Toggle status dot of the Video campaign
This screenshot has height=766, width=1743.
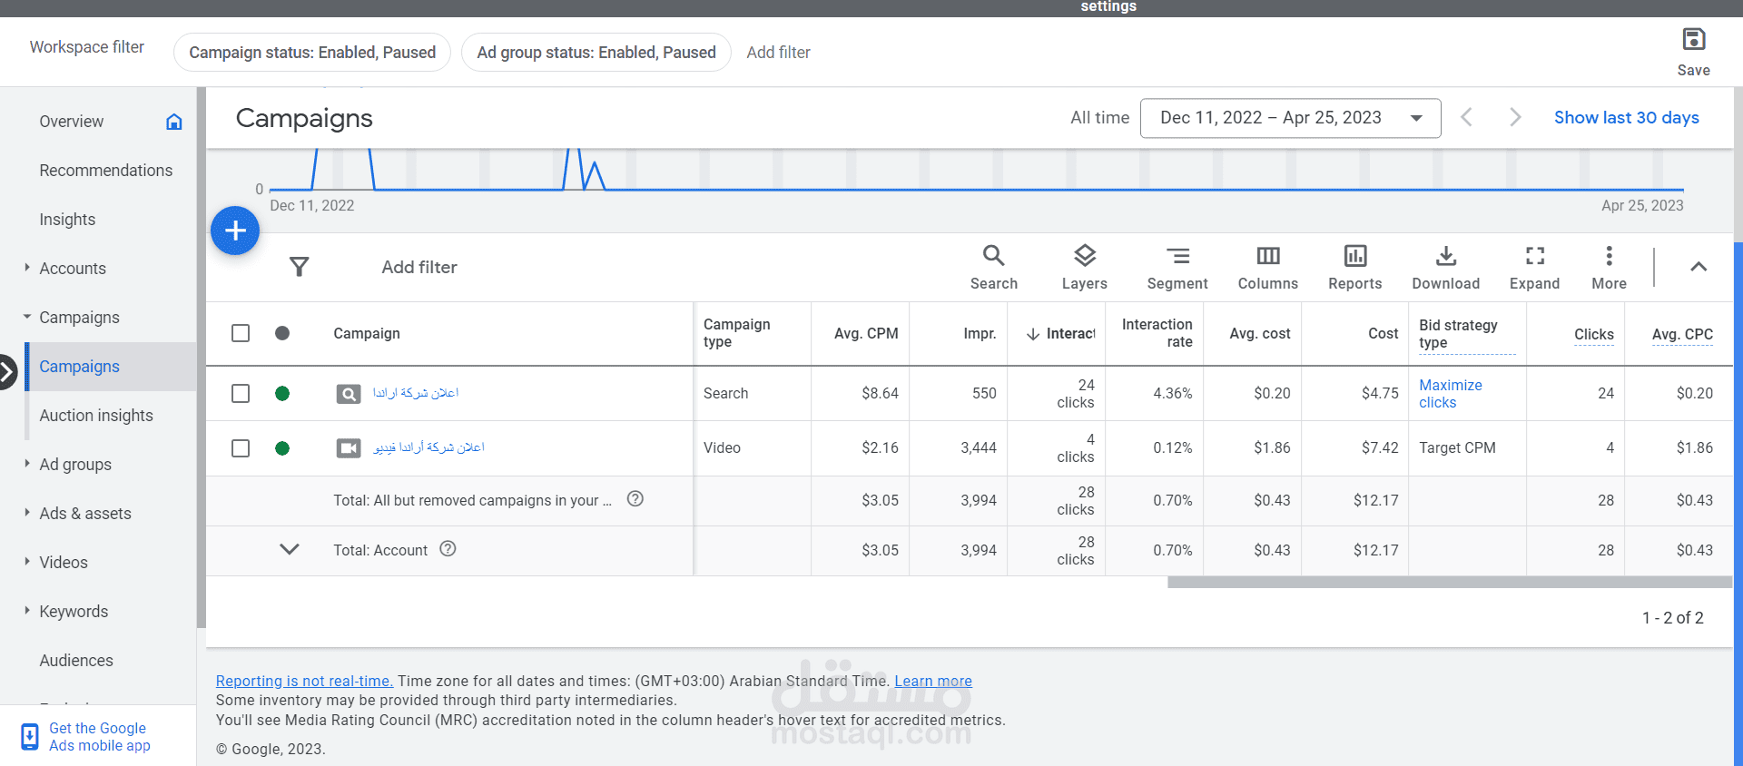(282, 448)
